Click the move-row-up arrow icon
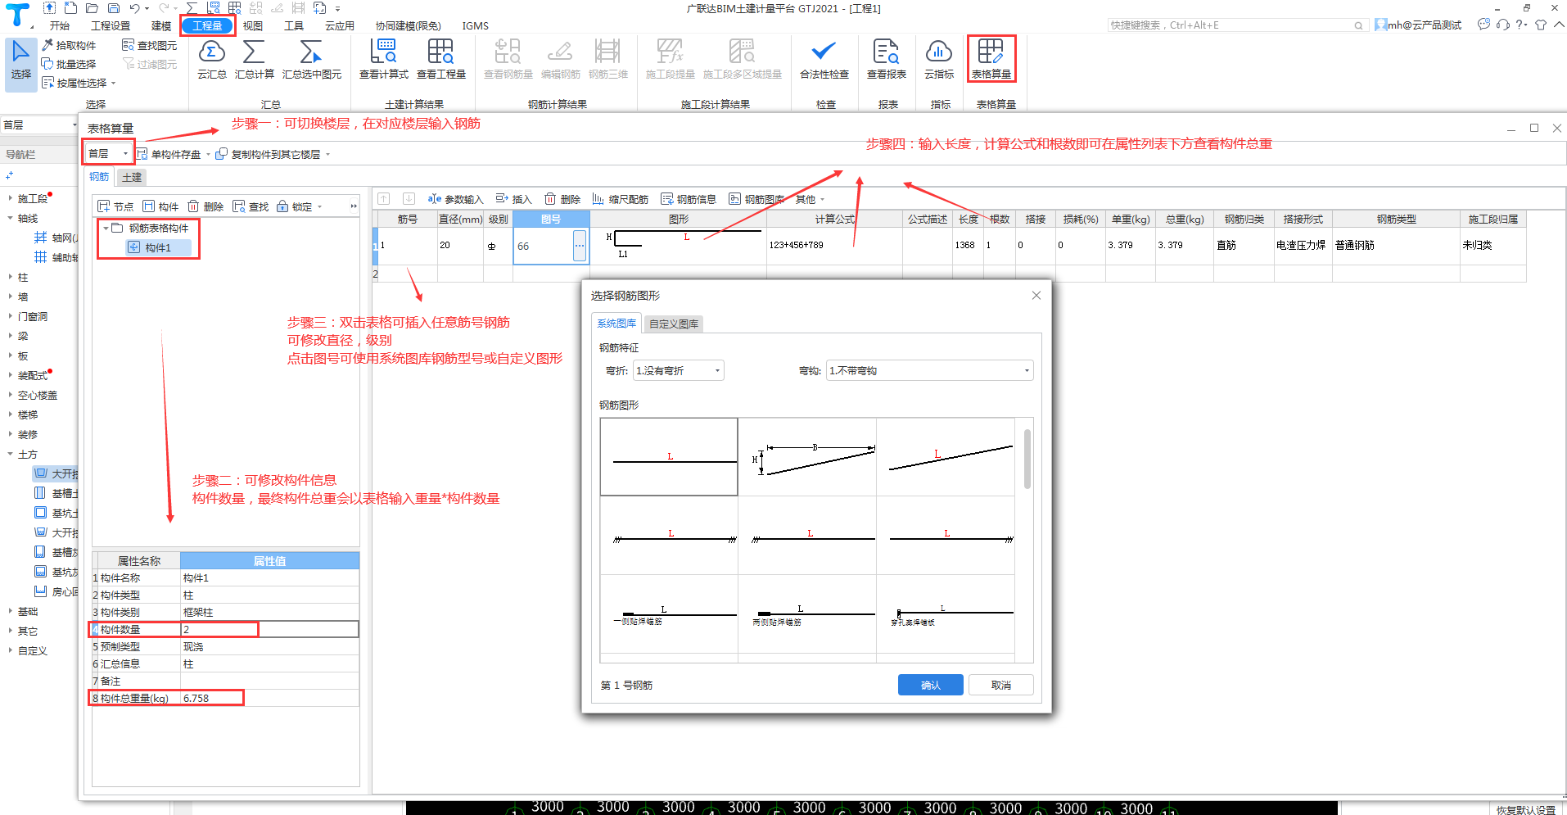This screenshot has width=1567, height=815. click(384, 198)
